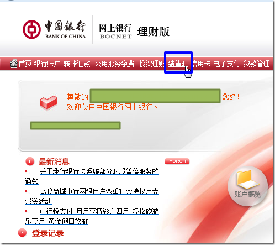Select 投资理财 menu item

coord(152,64)
